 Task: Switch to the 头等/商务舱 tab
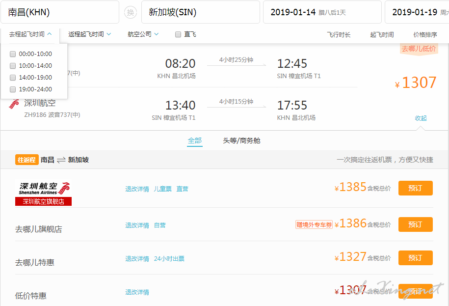[241, 140]
